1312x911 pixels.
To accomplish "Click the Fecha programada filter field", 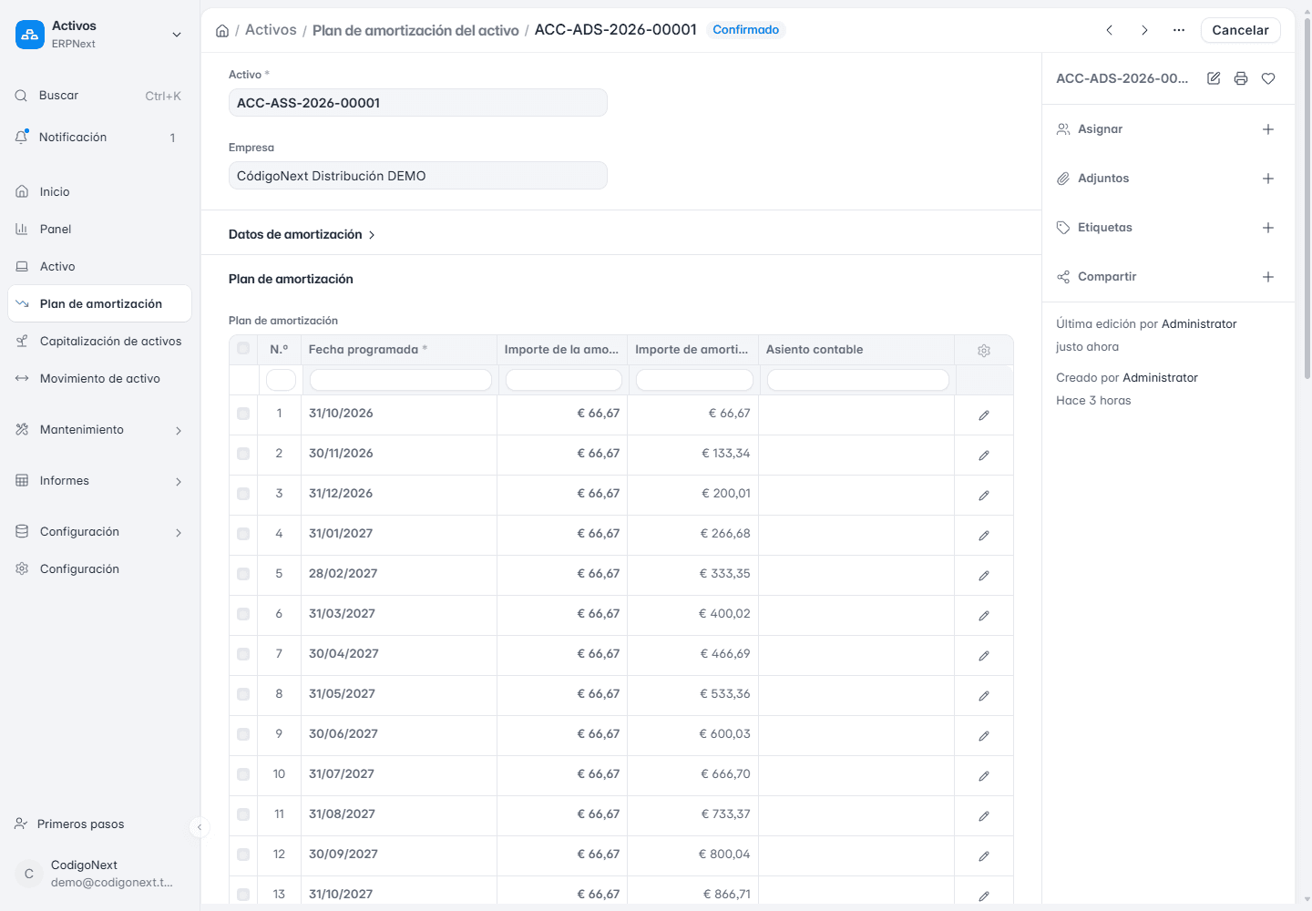I will click(x=401, y=380).
